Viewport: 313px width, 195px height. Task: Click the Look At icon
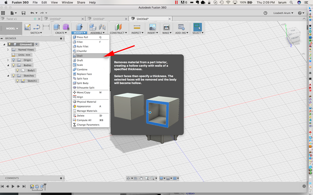[x=135, y=178]
